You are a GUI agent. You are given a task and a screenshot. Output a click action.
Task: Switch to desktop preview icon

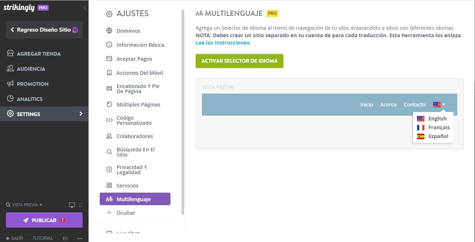pos(72,205)
